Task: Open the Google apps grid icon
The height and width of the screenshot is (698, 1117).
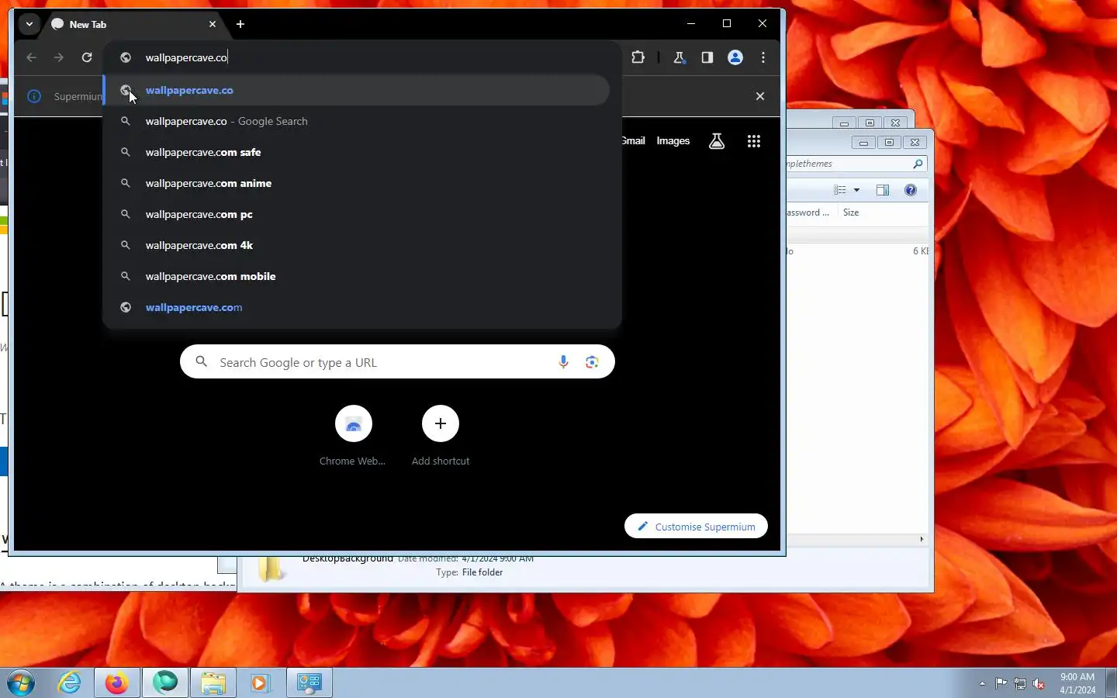Action: point(754,141)
